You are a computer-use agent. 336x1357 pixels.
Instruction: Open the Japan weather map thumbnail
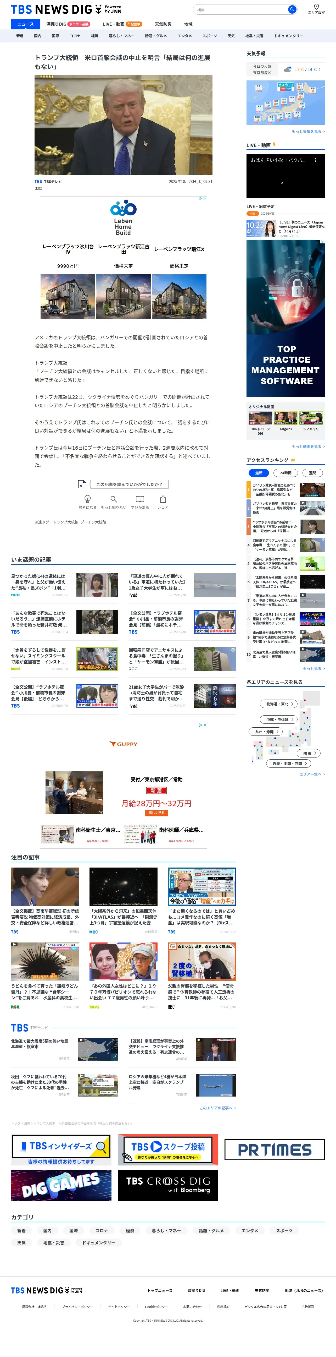point(285,103)
